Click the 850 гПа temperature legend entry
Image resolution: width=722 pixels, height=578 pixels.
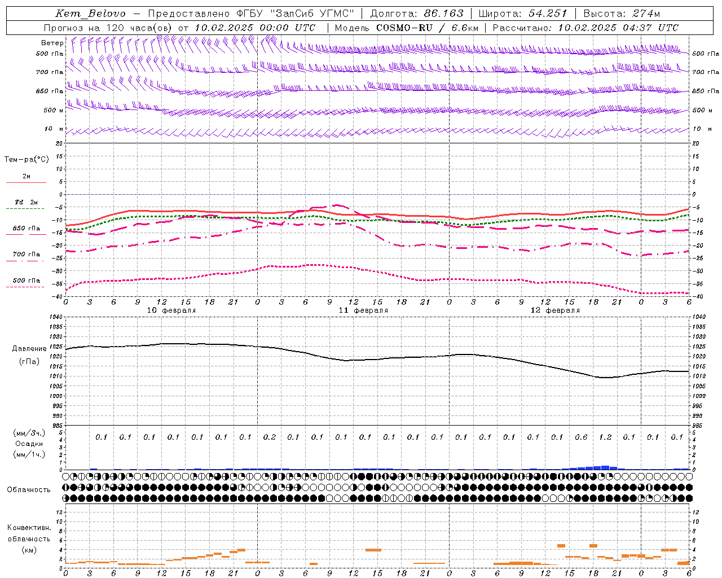coord(26,229)
